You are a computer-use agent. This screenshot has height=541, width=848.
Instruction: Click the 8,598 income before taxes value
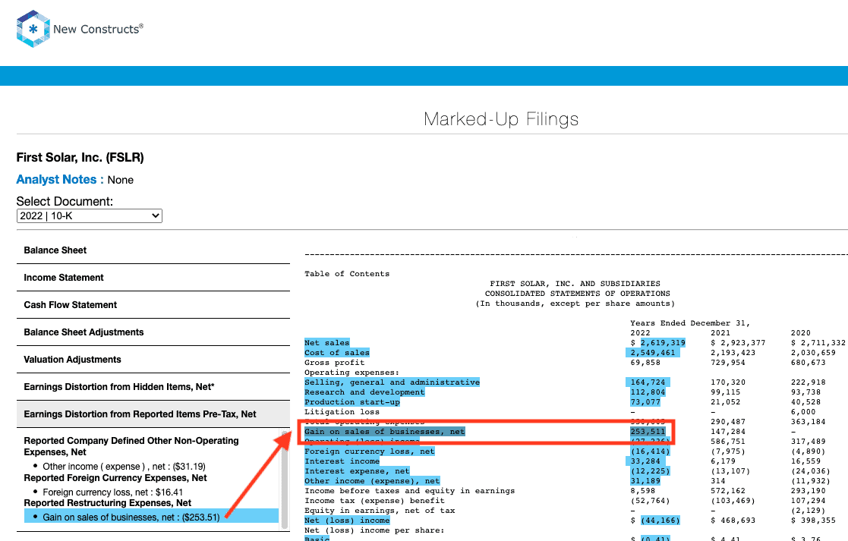point(642,491)
